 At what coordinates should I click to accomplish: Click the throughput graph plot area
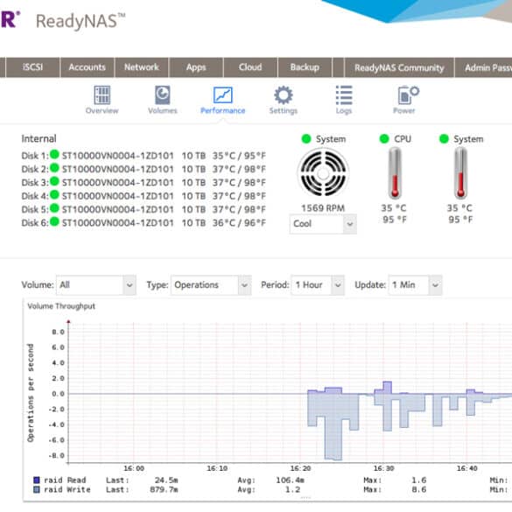pos(290,393)
